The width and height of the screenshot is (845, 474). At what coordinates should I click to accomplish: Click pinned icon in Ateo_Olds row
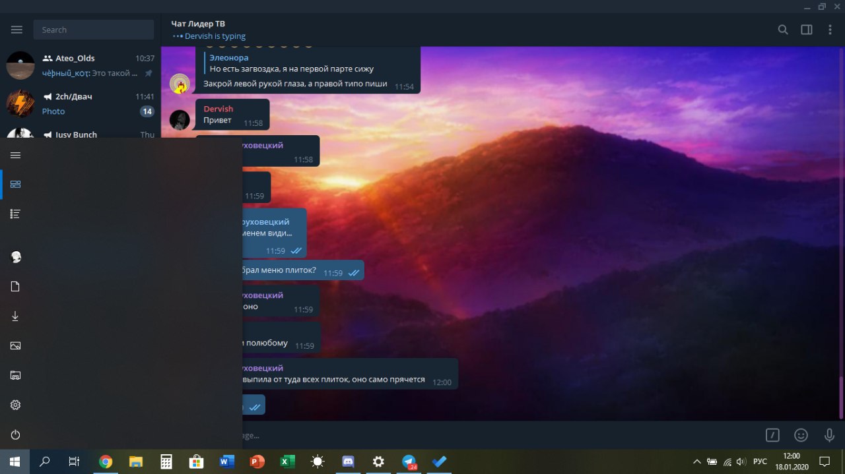pyautogui.click(x=149, y=73)
